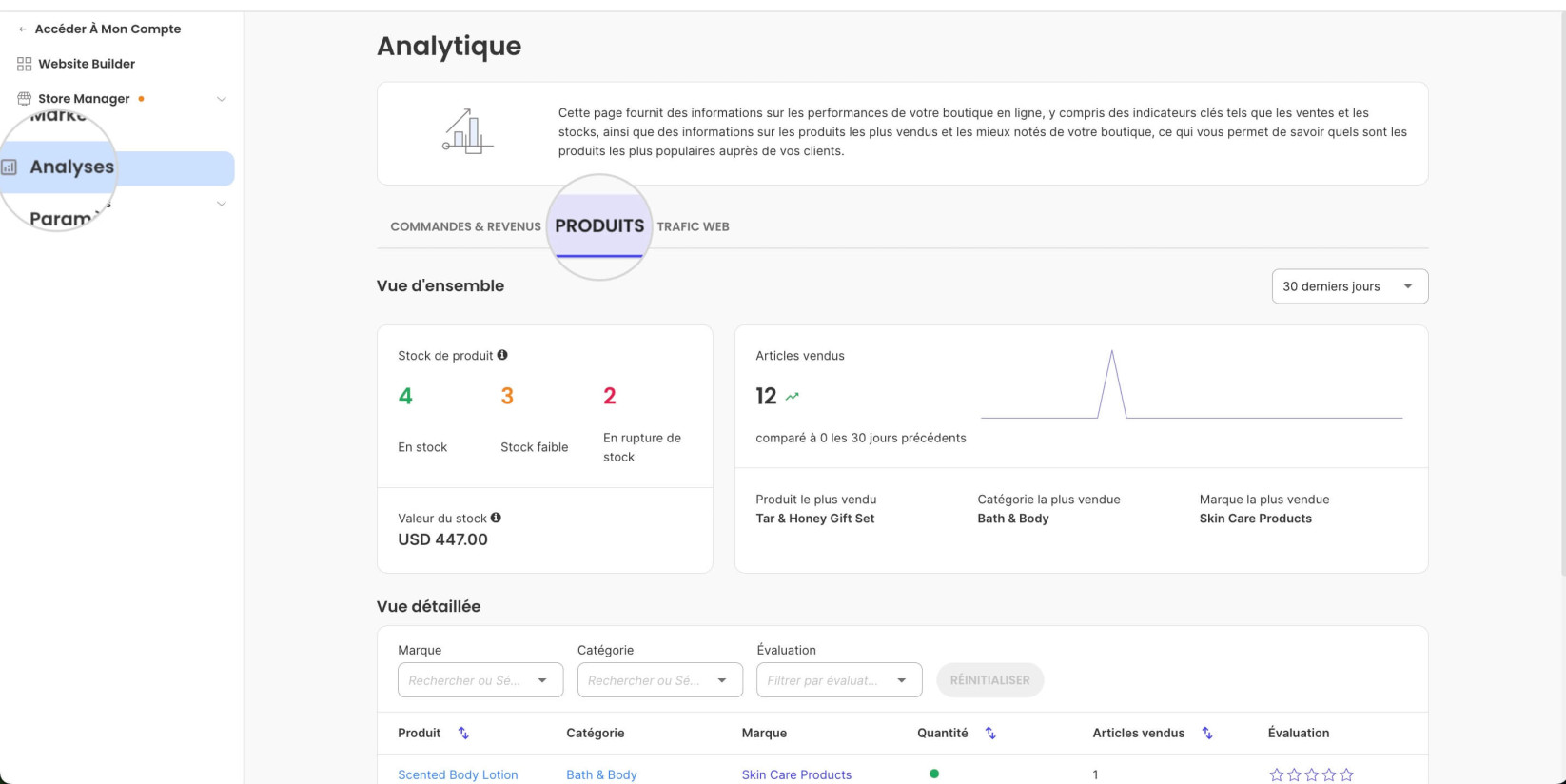
Task: Expand the Paramètres section chevron
Action: click(222, 204)
